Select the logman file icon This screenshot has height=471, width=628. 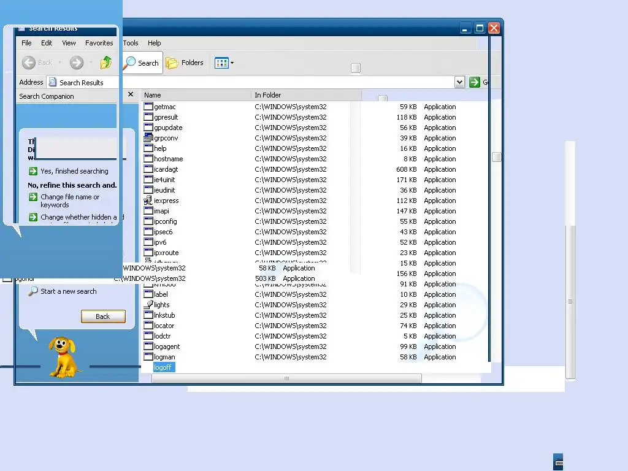point(148,356)
